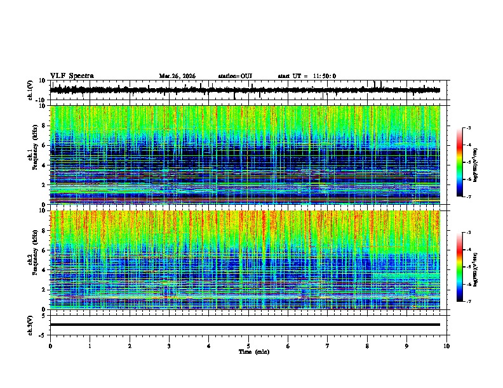The height and width of the screenshot is (388, 503).
Task: Click time axis tick label "1"
Action: pyautogui.click(x=90, y=346)
